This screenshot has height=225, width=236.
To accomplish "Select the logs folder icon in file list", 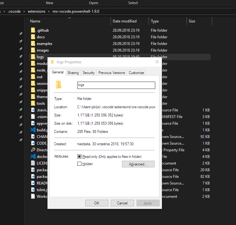I will tap(33, 57).
